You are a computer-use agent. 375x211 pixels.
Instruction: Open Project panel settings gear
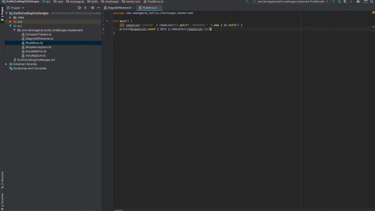coord(93,8)
